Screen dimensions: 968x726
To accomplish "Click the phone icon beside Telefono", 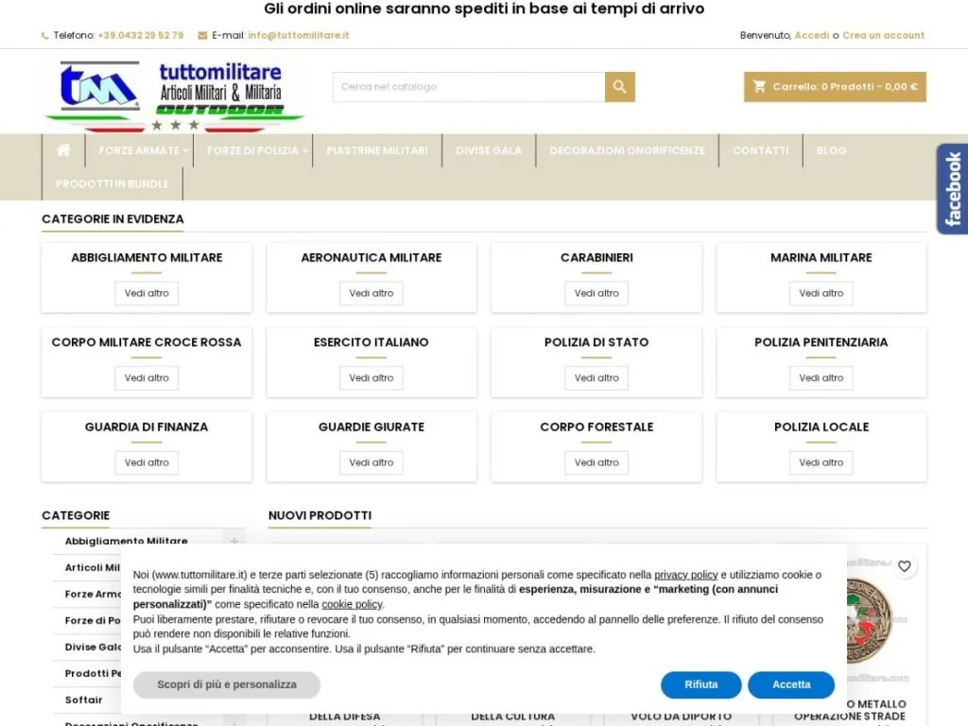I will (x=45, y=36).
